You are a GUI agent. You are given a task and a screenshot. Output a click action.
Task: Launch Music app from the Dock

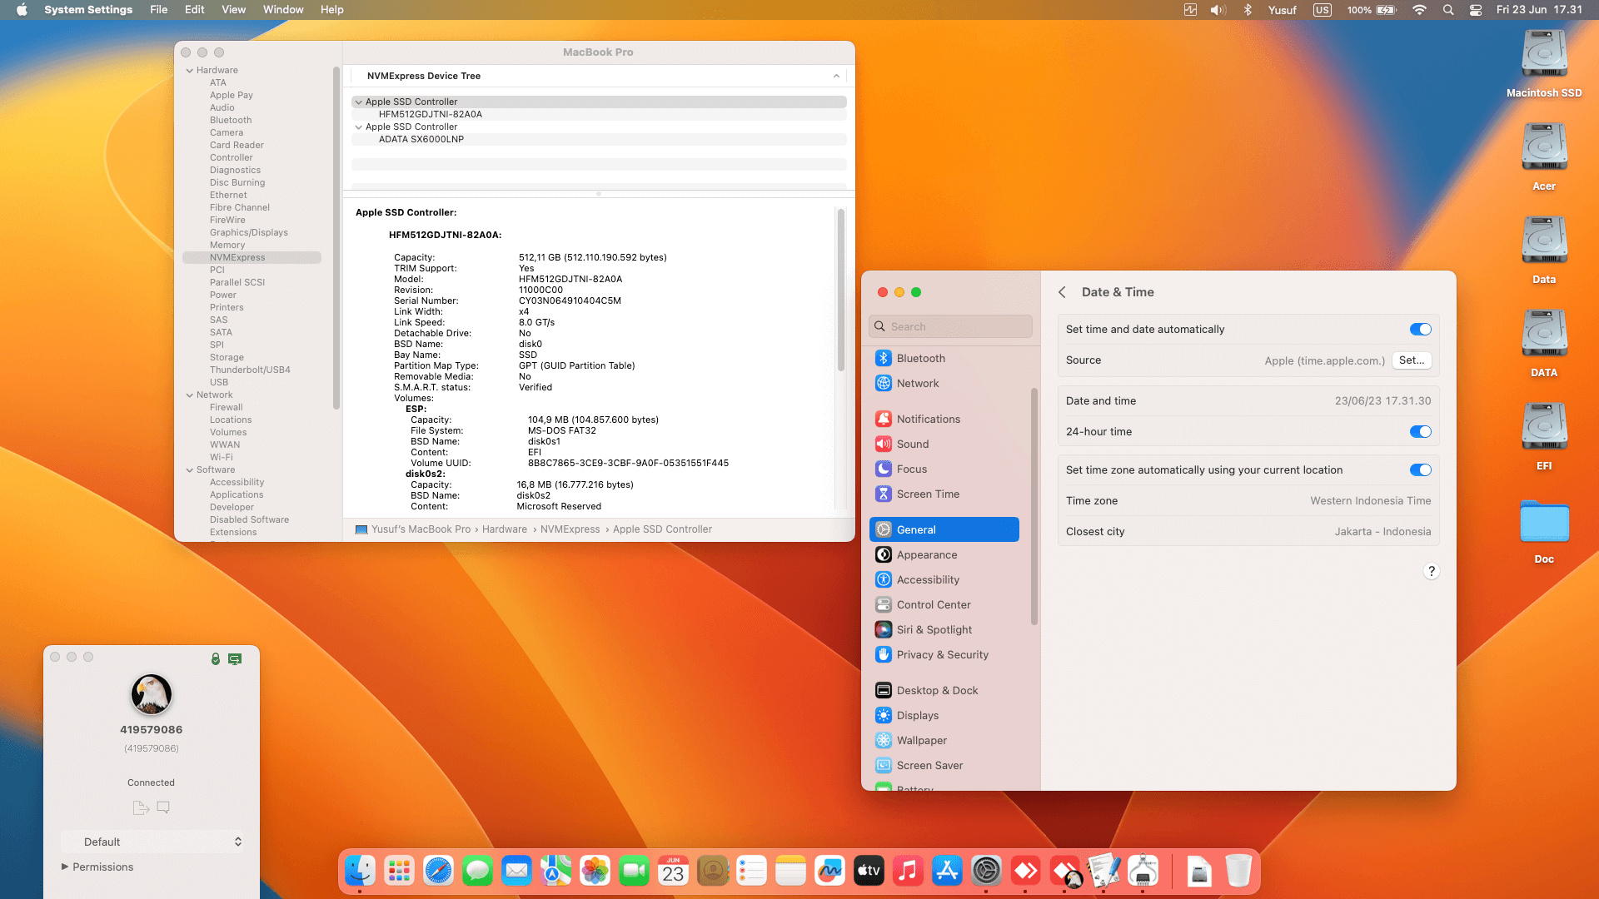[x=908, y=871]
